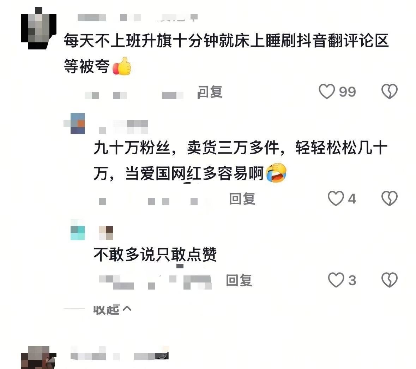Image resolution: width=416 pixels, height=369 pixels.
Task: Like the comment with 99 likes
Action: tap(327, 91)
